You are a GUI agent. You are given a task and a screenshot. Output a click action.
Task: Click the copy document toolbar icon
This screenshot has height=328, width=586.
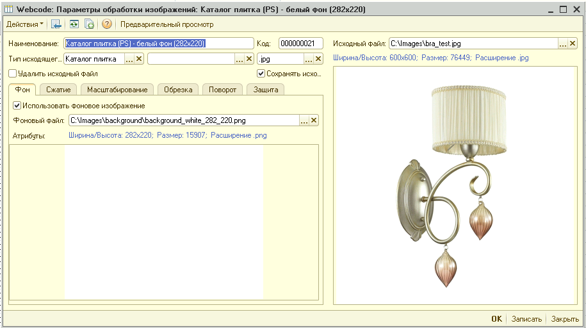coord(89,24)
